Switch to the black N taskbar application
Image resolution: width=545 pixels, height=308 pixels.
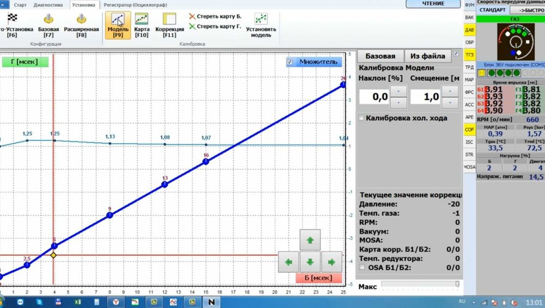(211, 302)
